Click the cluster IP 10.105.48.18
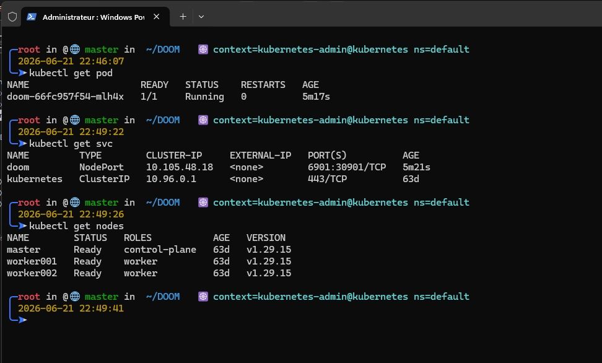Viewport: 602px width, 363px height. coord(180,167)
